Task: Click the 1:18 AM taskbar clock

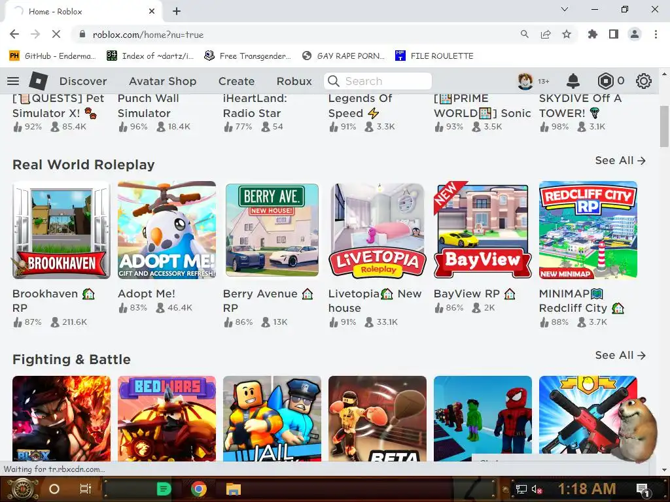Action: tap(587, 489)
